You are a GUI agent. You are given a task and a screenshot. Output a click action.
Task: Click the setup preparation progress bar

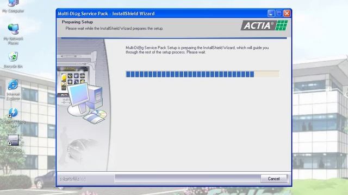click(x=202, y=74)
